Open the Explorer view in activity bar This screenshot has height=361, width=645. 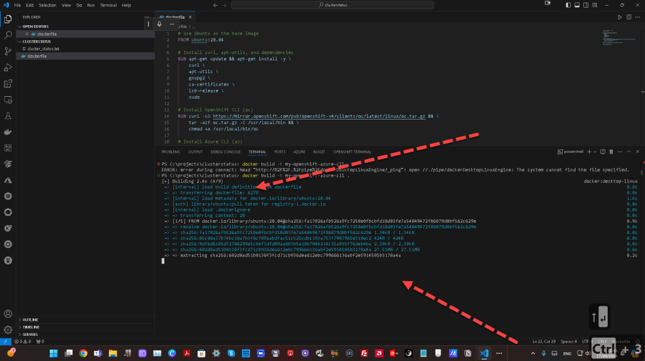click(x=8, y=19)
